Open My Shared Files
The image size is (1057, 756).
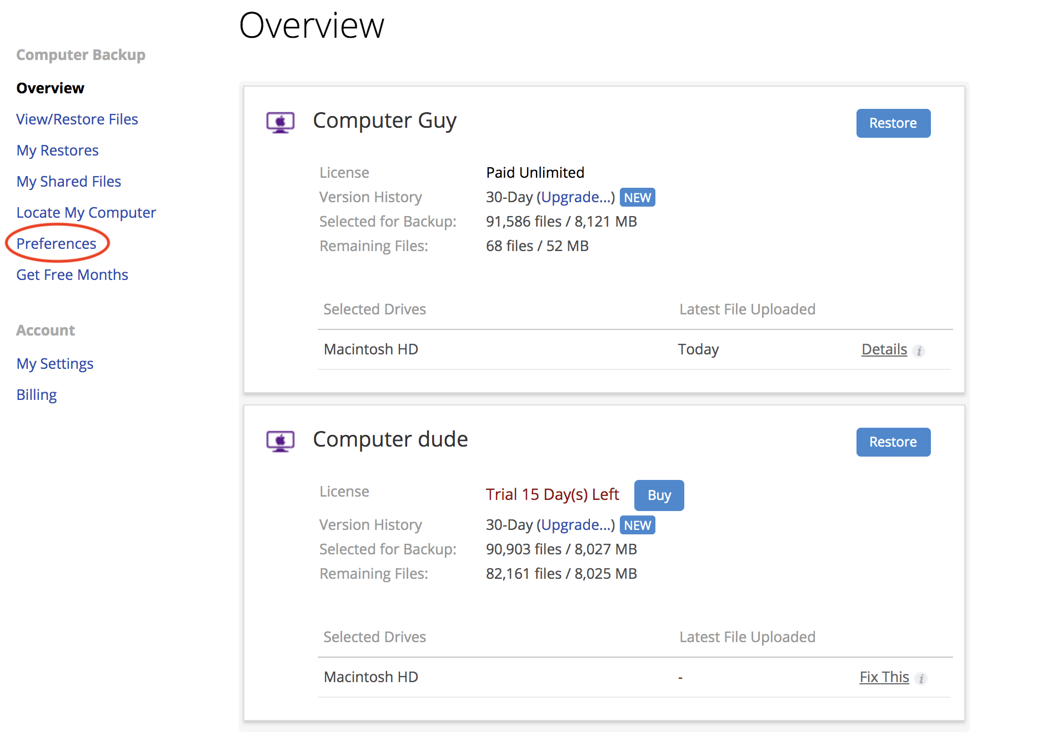[69, 181]
